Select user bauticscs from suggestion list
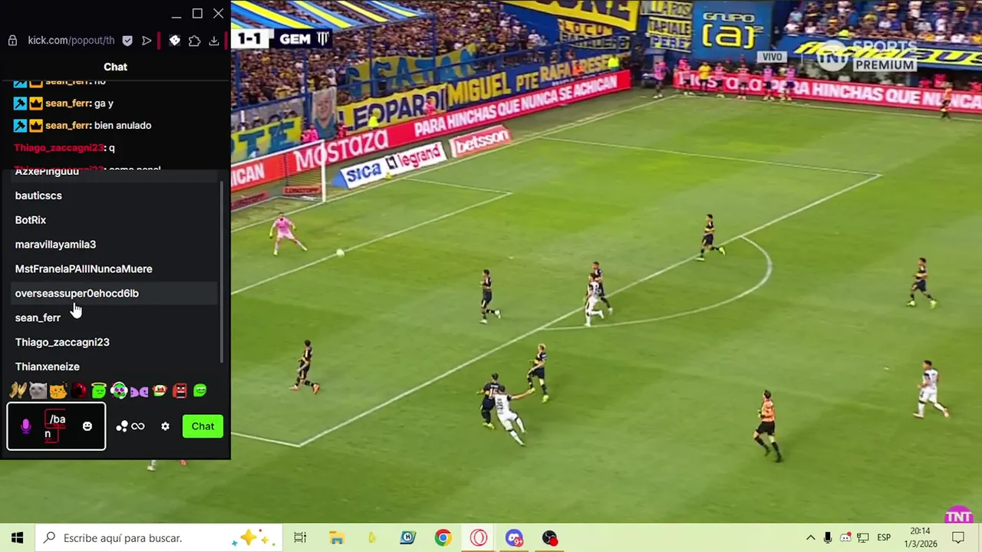The height and width of the screenshot is (552, 982). (115, 195)
